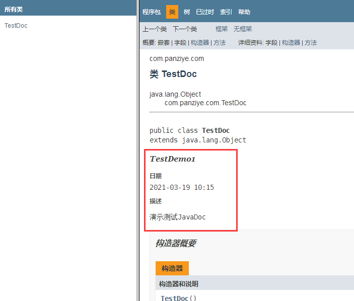
Task: Jump to 方法 in the 详细资料 row
Action: coord(311,43)
